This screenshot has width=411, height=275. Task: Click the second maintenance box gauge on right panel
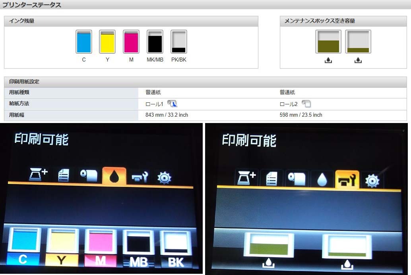point(347,246)
